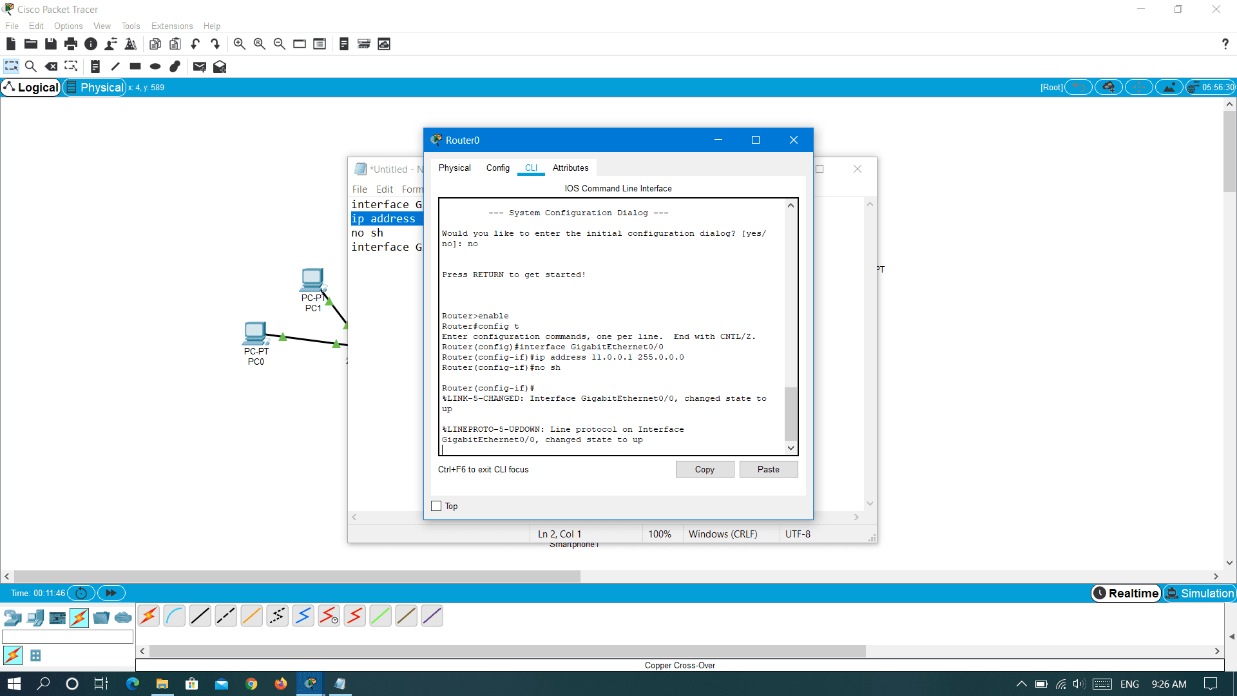
Task: Open Firefox from the taskbar
Action: [281, 684]
